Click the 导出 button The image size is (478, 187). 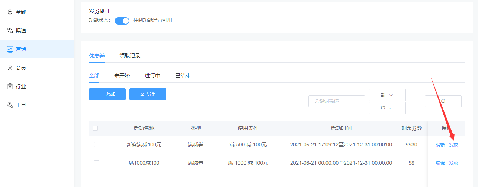tap(148, 94)
